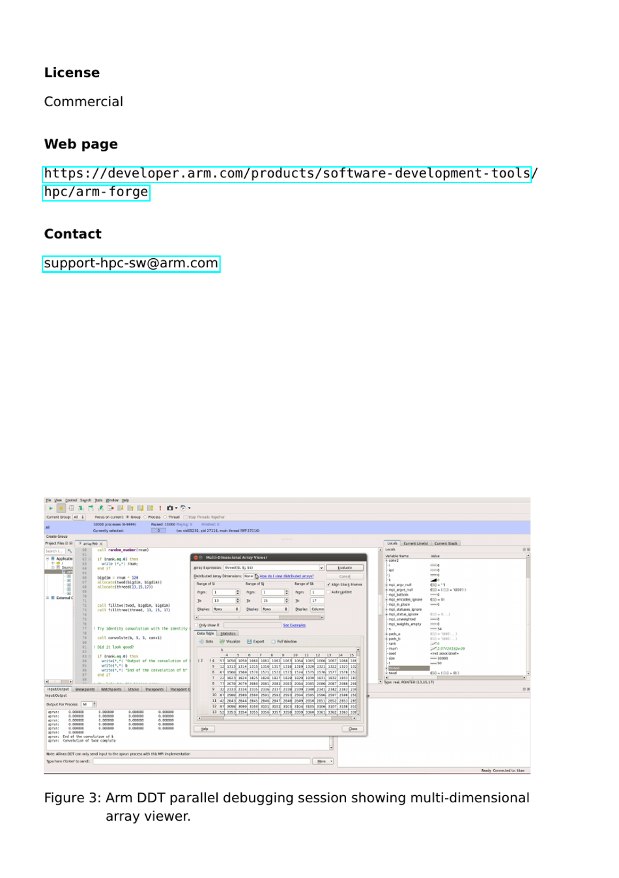
Task: Click the yellow pause icon in the toolbar
Action: coord(62,508)
